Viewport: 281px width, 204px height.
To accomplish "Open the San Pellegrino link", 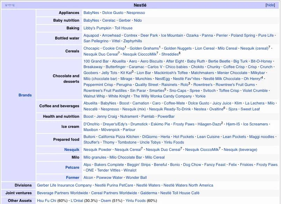I will click(x=96, y=41).
